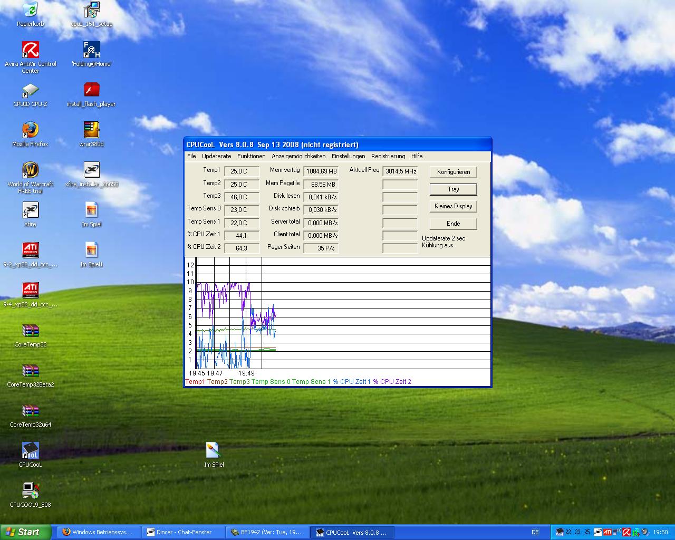This screenshot has width=675, height=540.
Task: Open the File menu in CPUCooL
Action: (191, 156)
